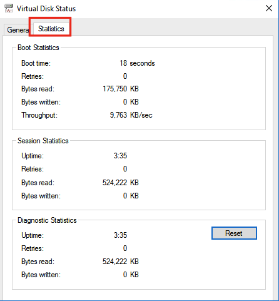Click the Boot Statistics group heading
279x301 pixels.
pos(38,48)
